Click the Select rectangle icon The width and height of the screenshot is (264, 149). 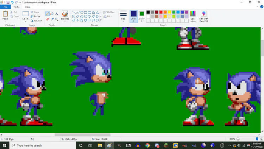(x=25, y=14)
